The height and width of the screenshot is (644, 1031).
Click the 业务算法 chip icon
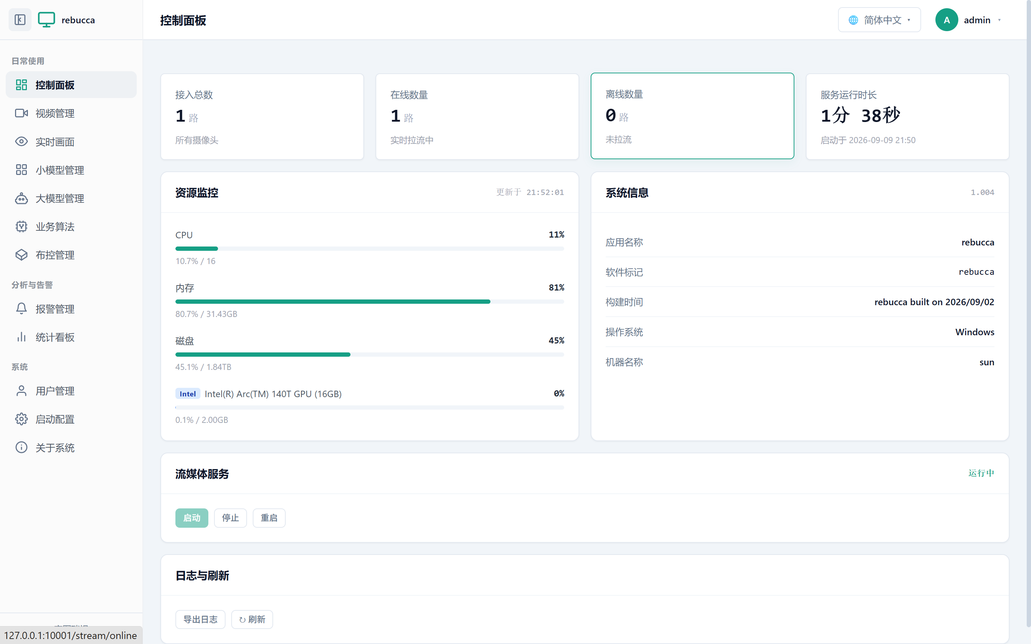[x=21, y=226]
